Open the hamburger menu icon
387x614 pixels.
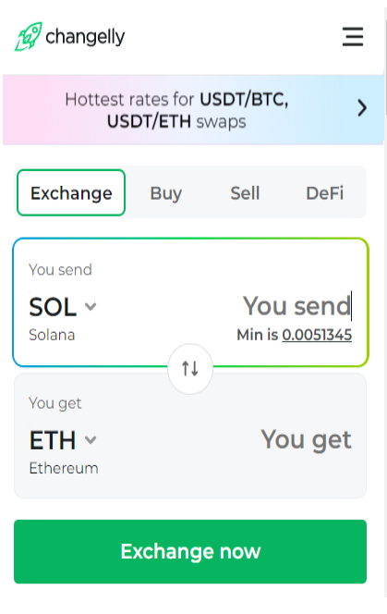click(353, 37)
